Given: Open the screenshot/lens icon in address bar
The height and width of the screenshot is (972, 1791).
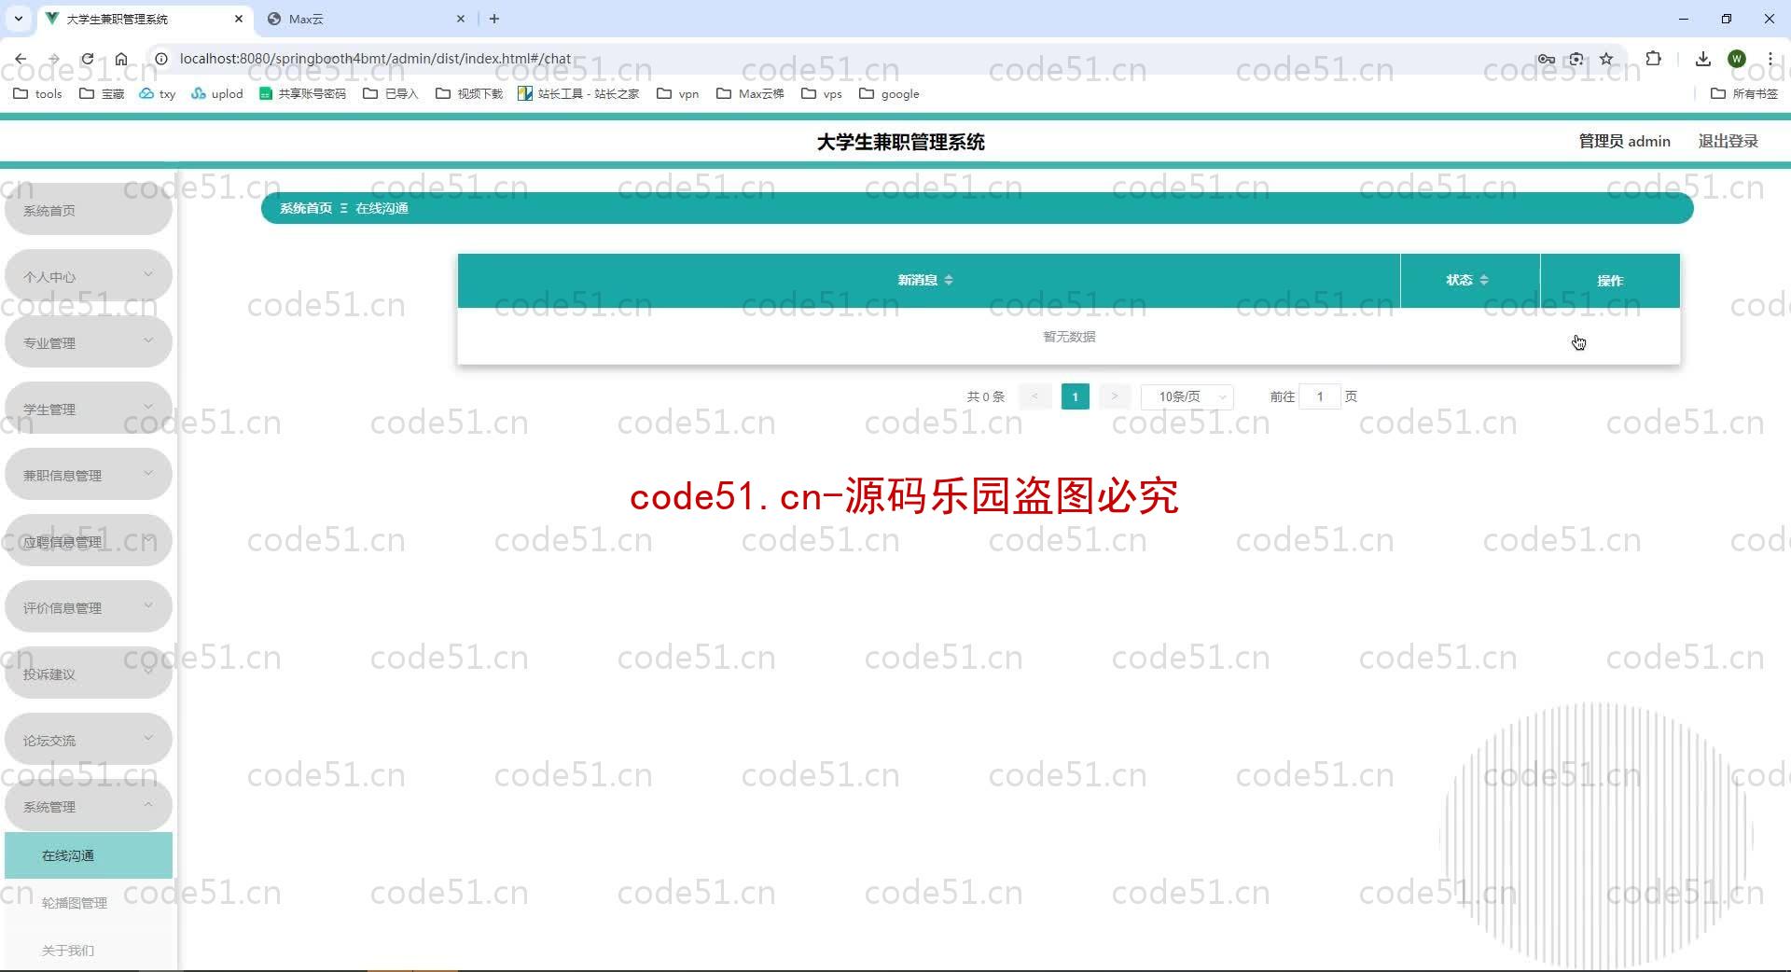Looking at the screenshot, I should pyautogui.click(x=1576, y=59).
